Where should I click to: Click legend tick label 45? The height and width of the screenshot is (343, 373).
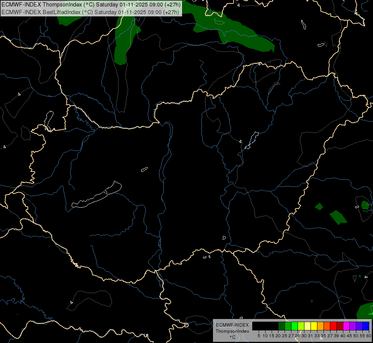coord(349,336)
